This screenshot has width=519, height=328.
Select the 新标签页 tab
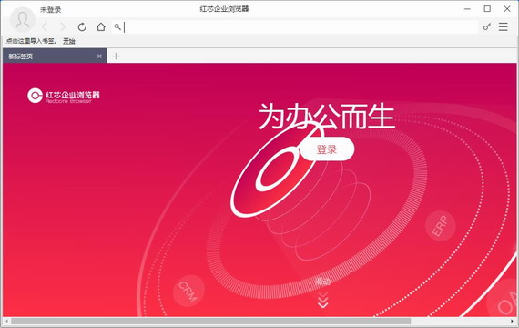click(x=55, y=56)
